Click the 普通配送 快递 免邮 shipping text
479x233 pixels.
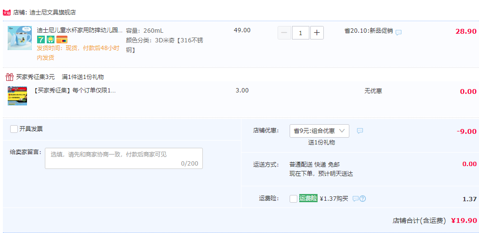click(x=314, y=165)
